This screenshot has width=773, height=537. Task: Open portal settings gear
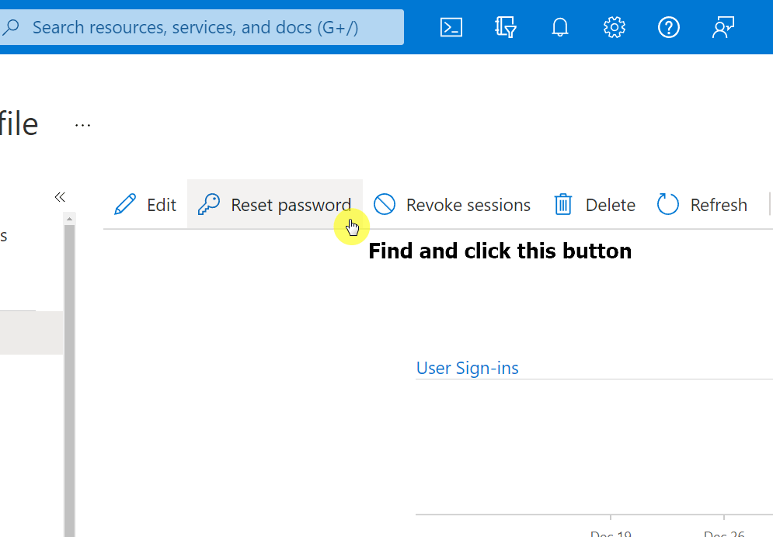615,28
